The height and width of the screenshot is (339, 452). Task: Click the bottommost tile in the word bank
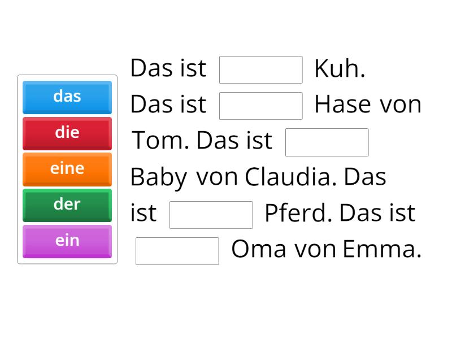point(67,240)
